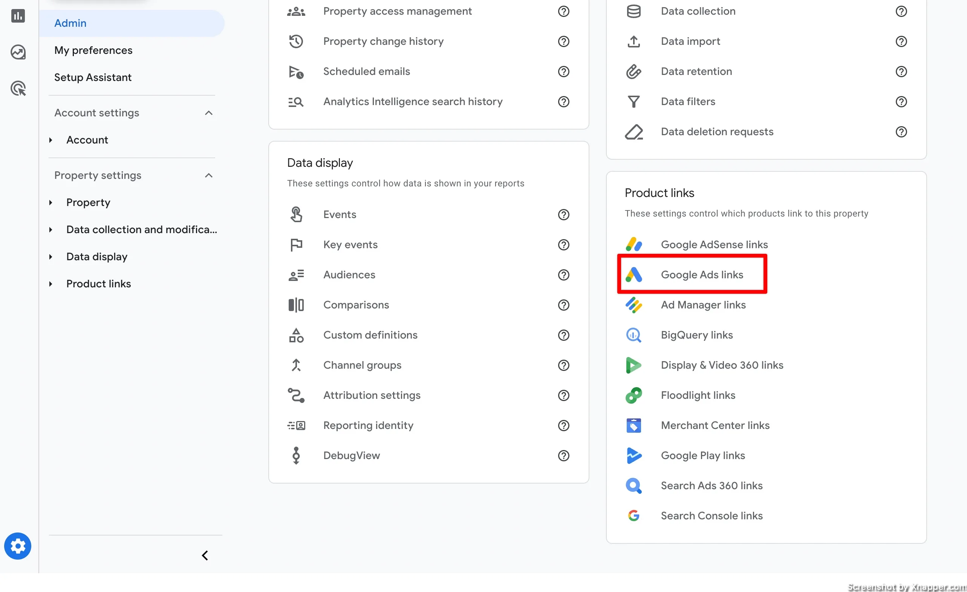Open help for DebugView
This screenshot has height=592, width=967.
click(x=563, y=456)
